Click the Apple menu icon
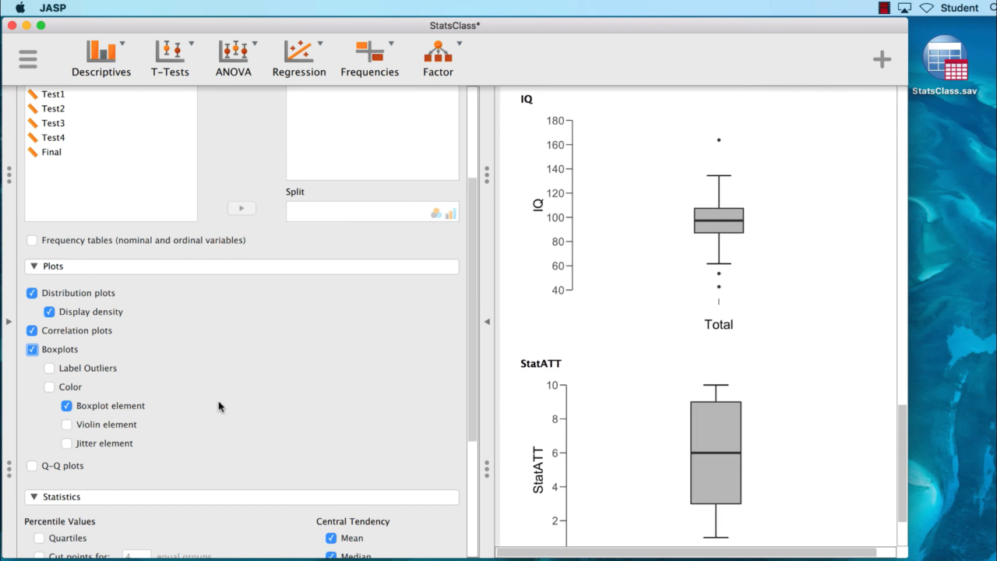This screenshot has height=561, width=997. click(20, 8)
